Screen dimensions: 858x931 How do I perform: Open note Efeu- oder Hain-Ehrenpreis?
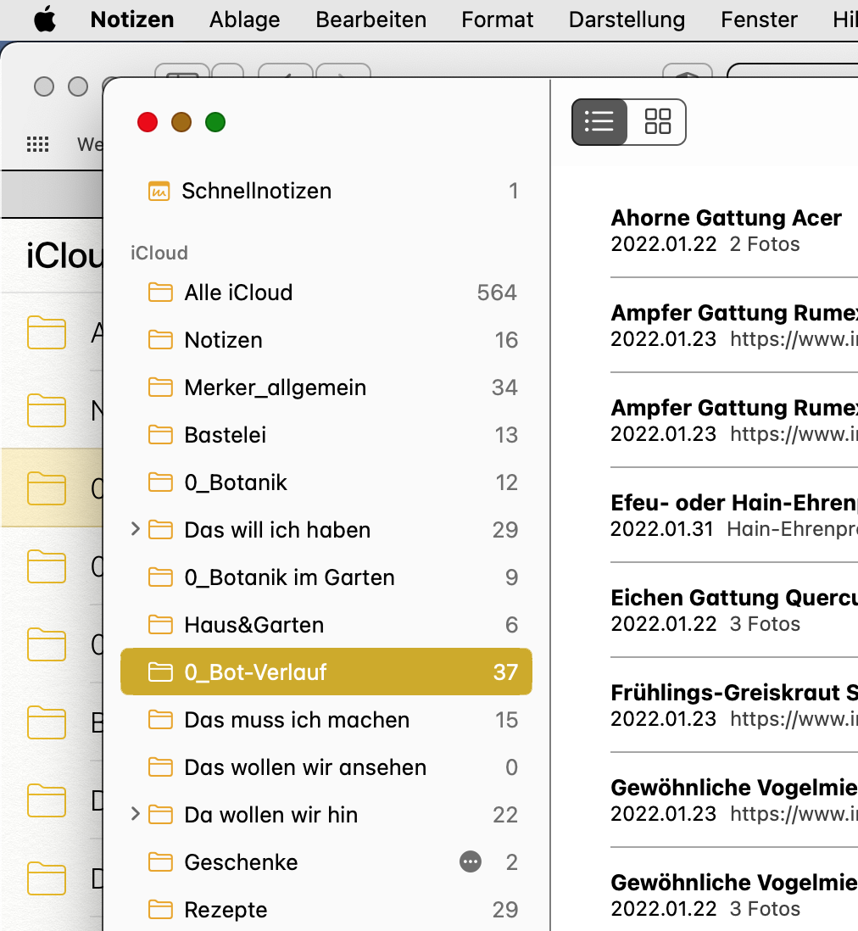[734, 516]
